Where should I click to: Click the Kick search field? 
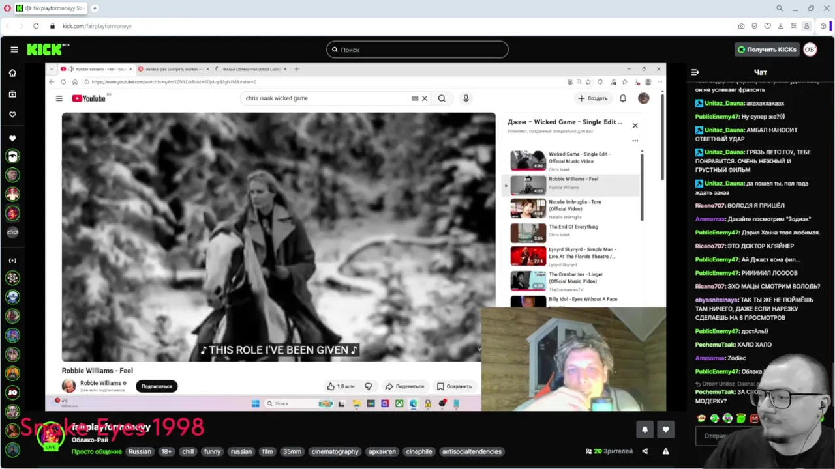pyautogui.click(x=417, y=50)
